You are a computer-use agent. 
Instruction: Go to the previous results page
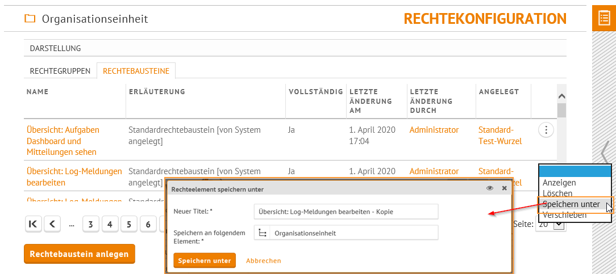52,224
